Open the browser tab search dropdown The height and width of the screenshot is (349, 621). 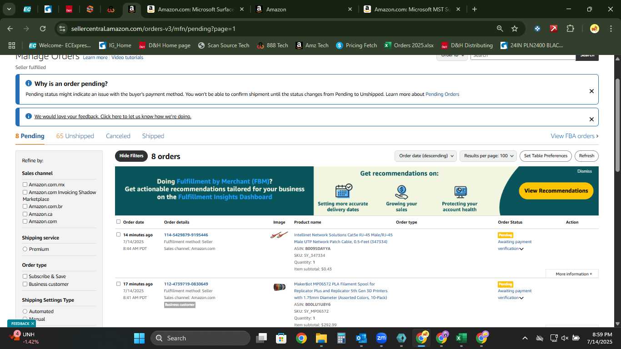click(9, 9)
